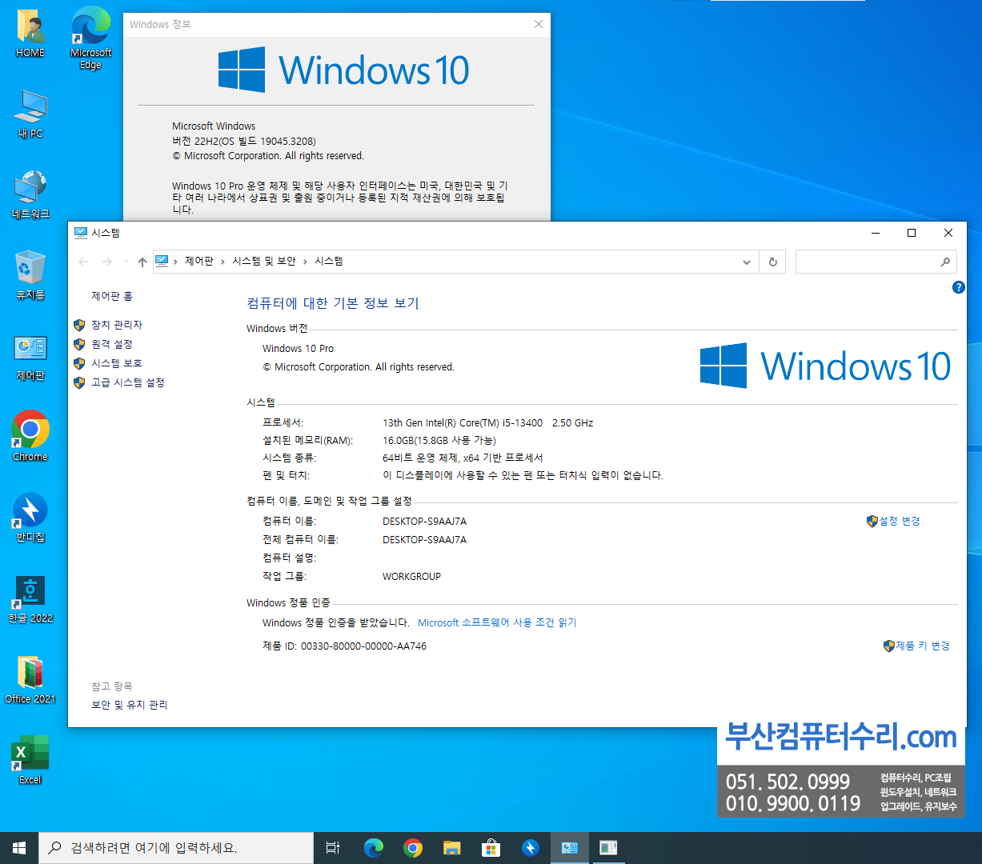
Task: Go up one level in System window
Action: click(x=142, y=262)
